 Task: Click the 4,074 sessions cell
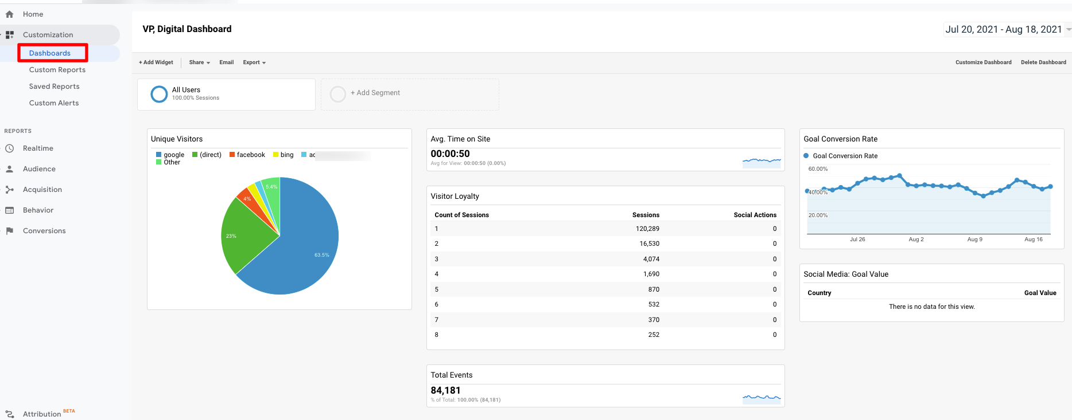651,259
